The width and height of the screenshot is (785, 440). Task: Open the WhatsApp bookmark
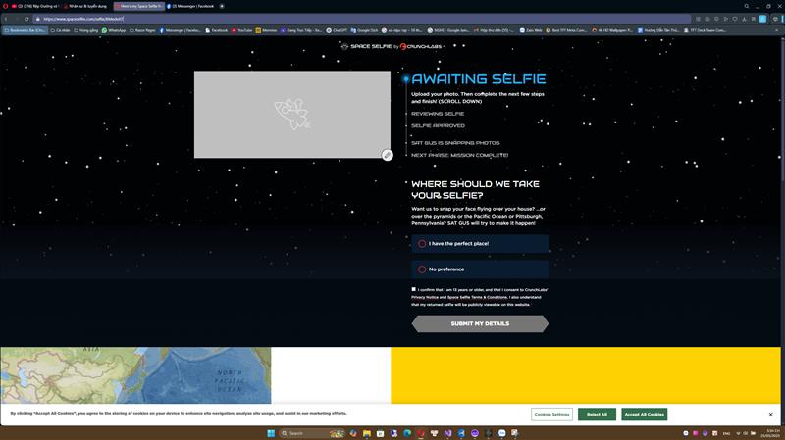114,30
